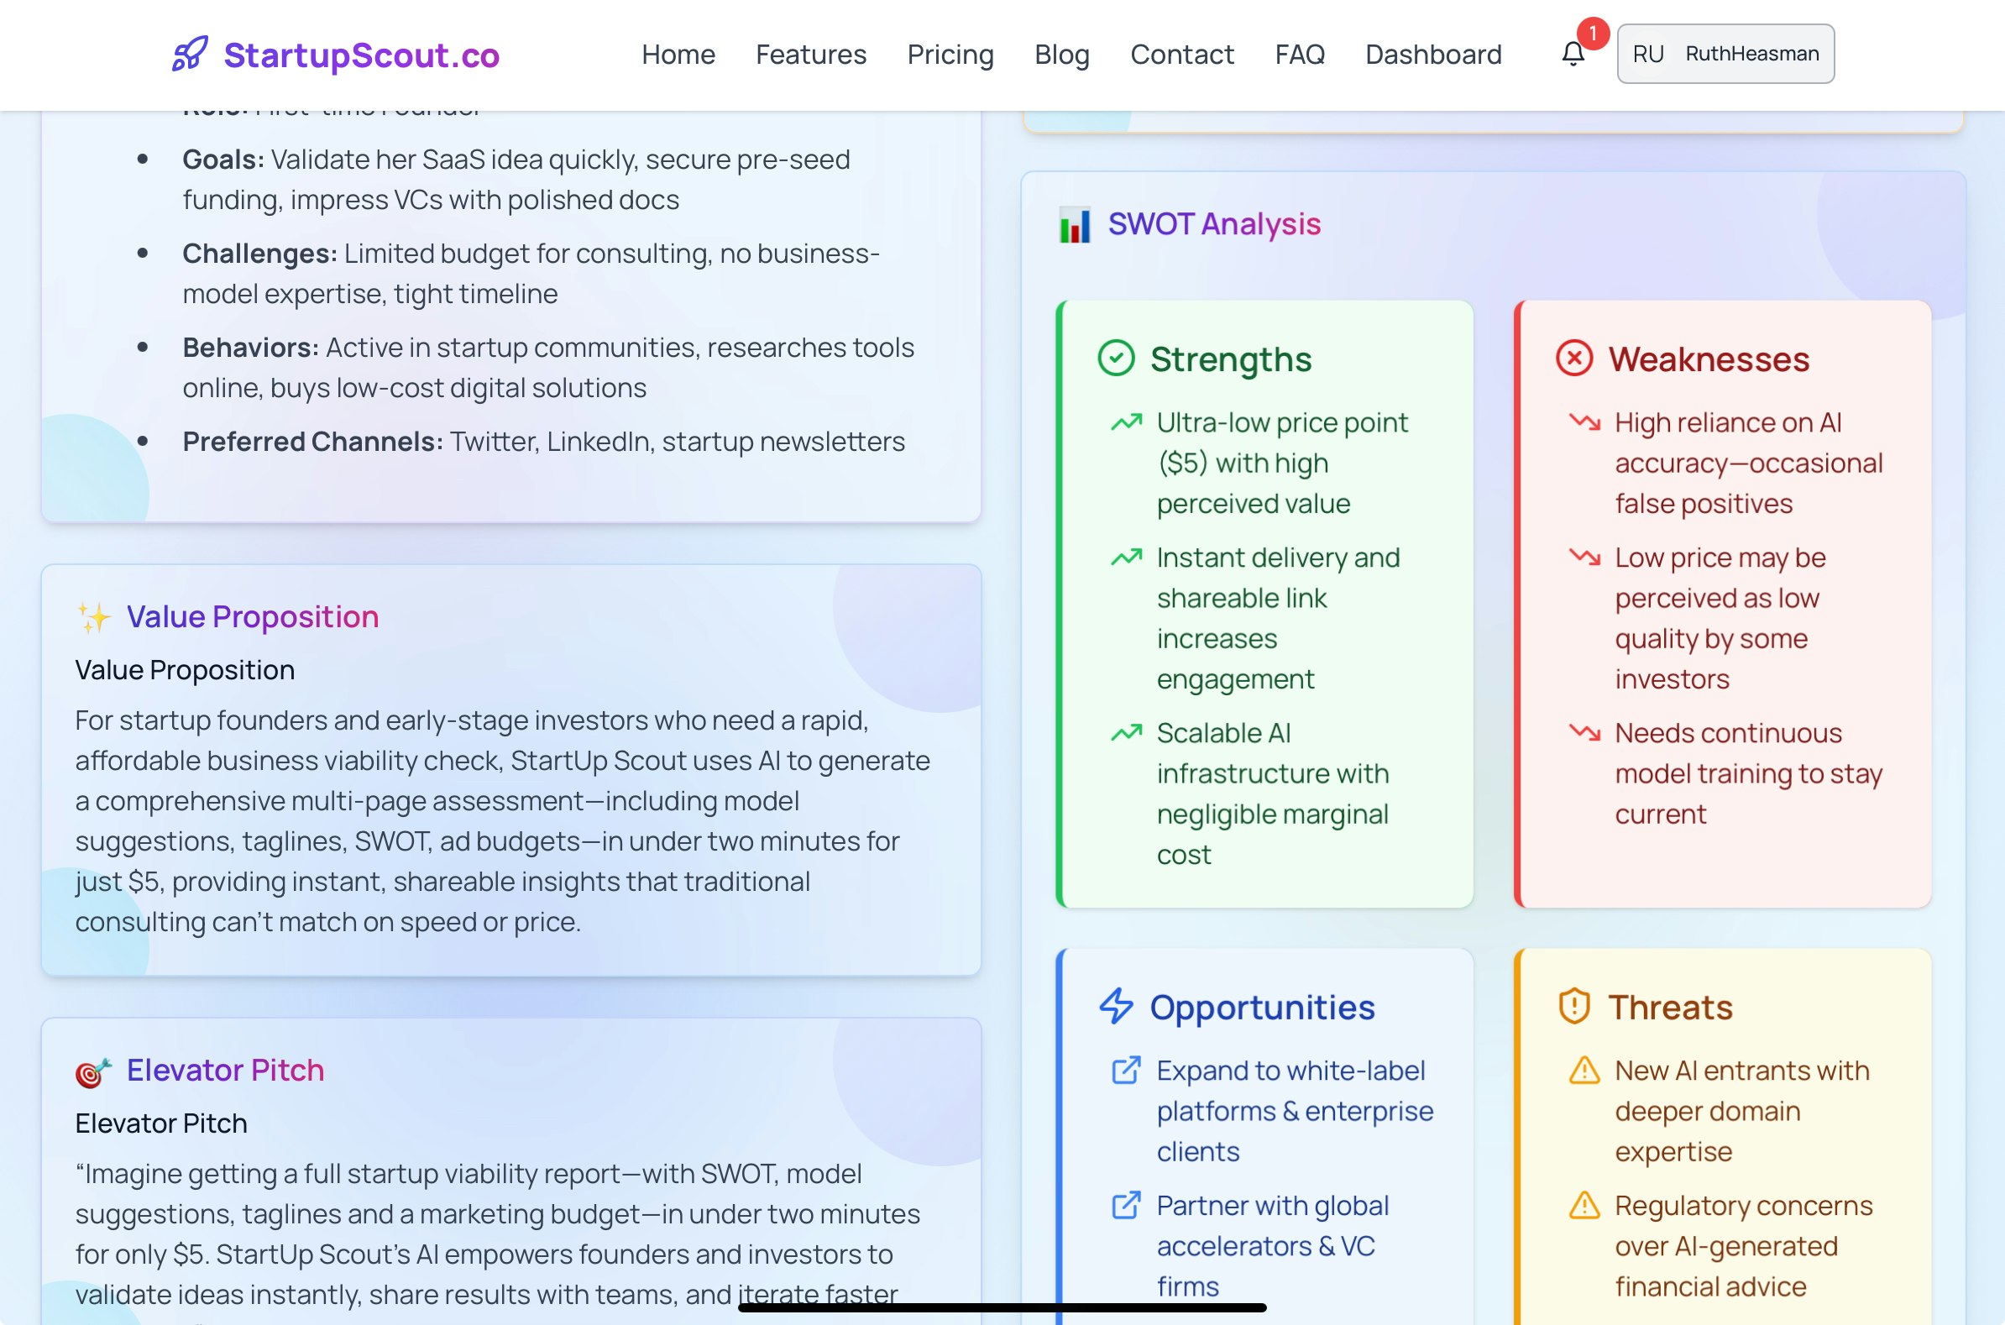The height and width of the screenshot is (1325, 2005).
Task: Click the Behaviors bullet text
Action: click(x=547, y=367)
